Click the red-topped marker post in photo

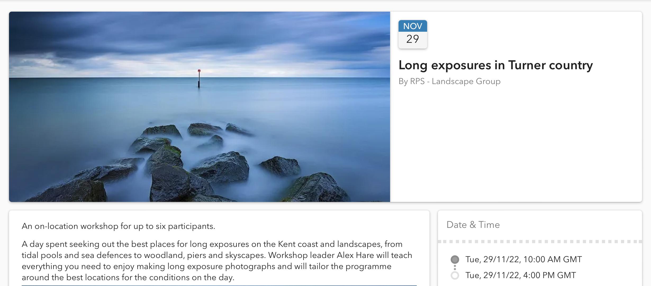(199, 78)
